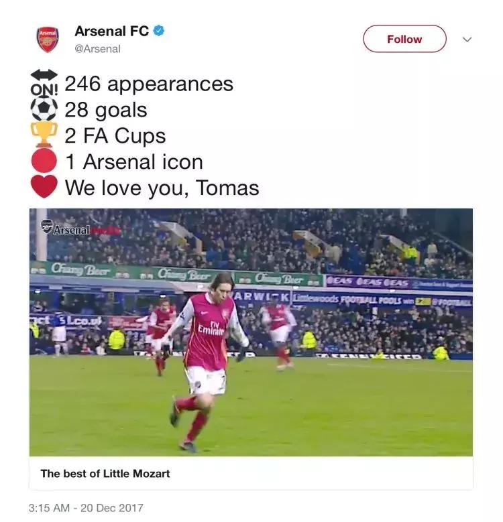Click the "246 appearances" text

[x=149, y=84]
